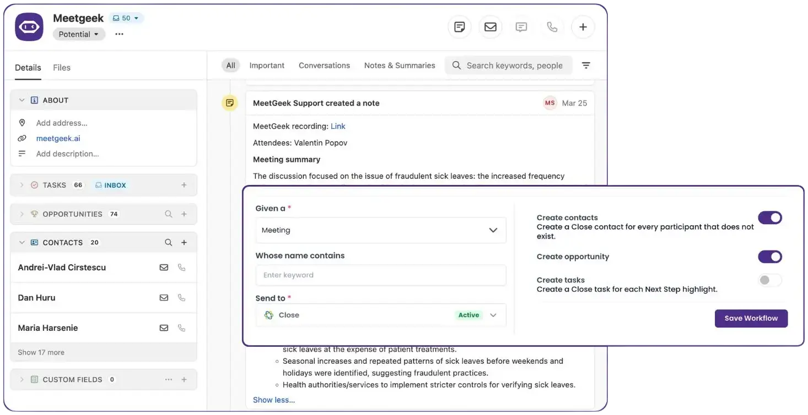Viewport: 808px width, 415px height.
Task: Click Show less on the note
Action: point(274,400)
